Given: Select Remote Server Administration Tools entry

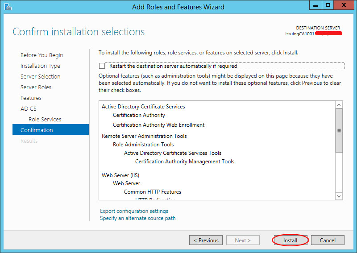Looking at the screenshot, I should pos(144,136).
